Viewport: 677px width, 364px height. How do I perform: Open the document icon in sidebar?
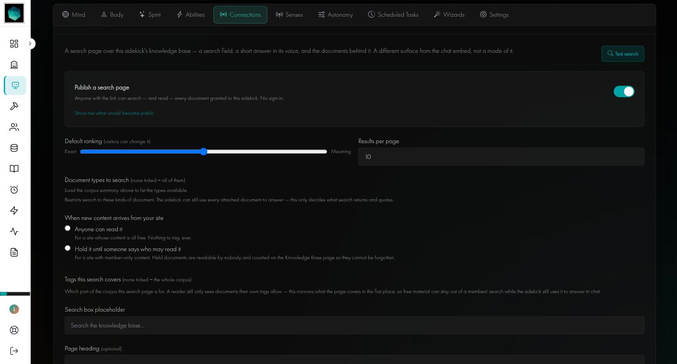click(14, 252)
